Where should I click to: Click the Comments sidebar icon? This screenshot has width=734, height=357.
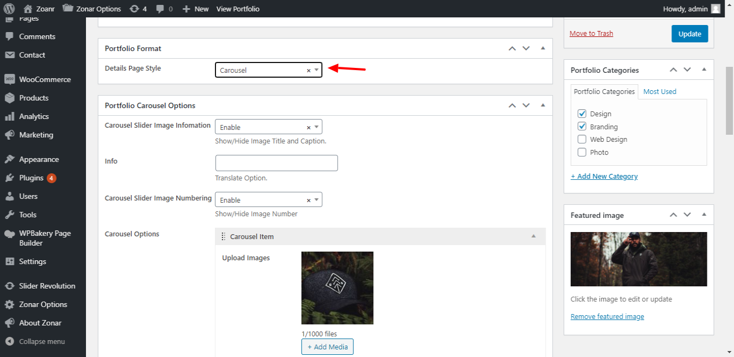9,36
